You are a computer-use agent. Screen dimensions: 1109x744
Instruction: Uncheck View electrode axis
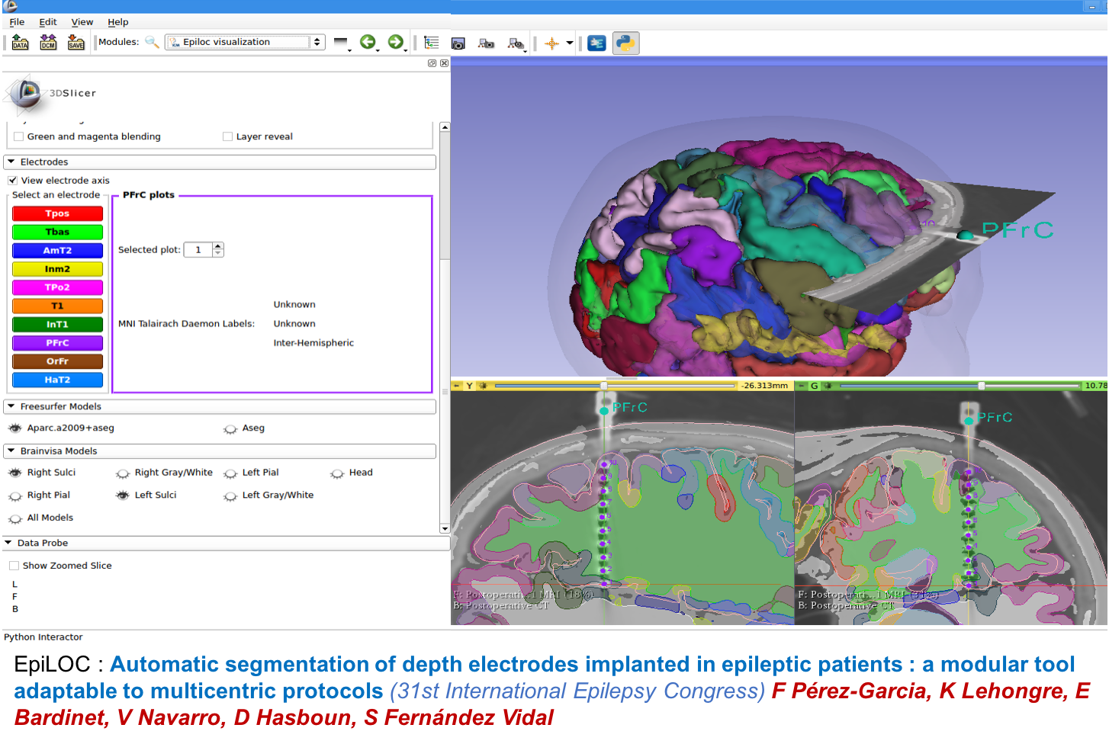pyautogui.click(x=13, y=181)
